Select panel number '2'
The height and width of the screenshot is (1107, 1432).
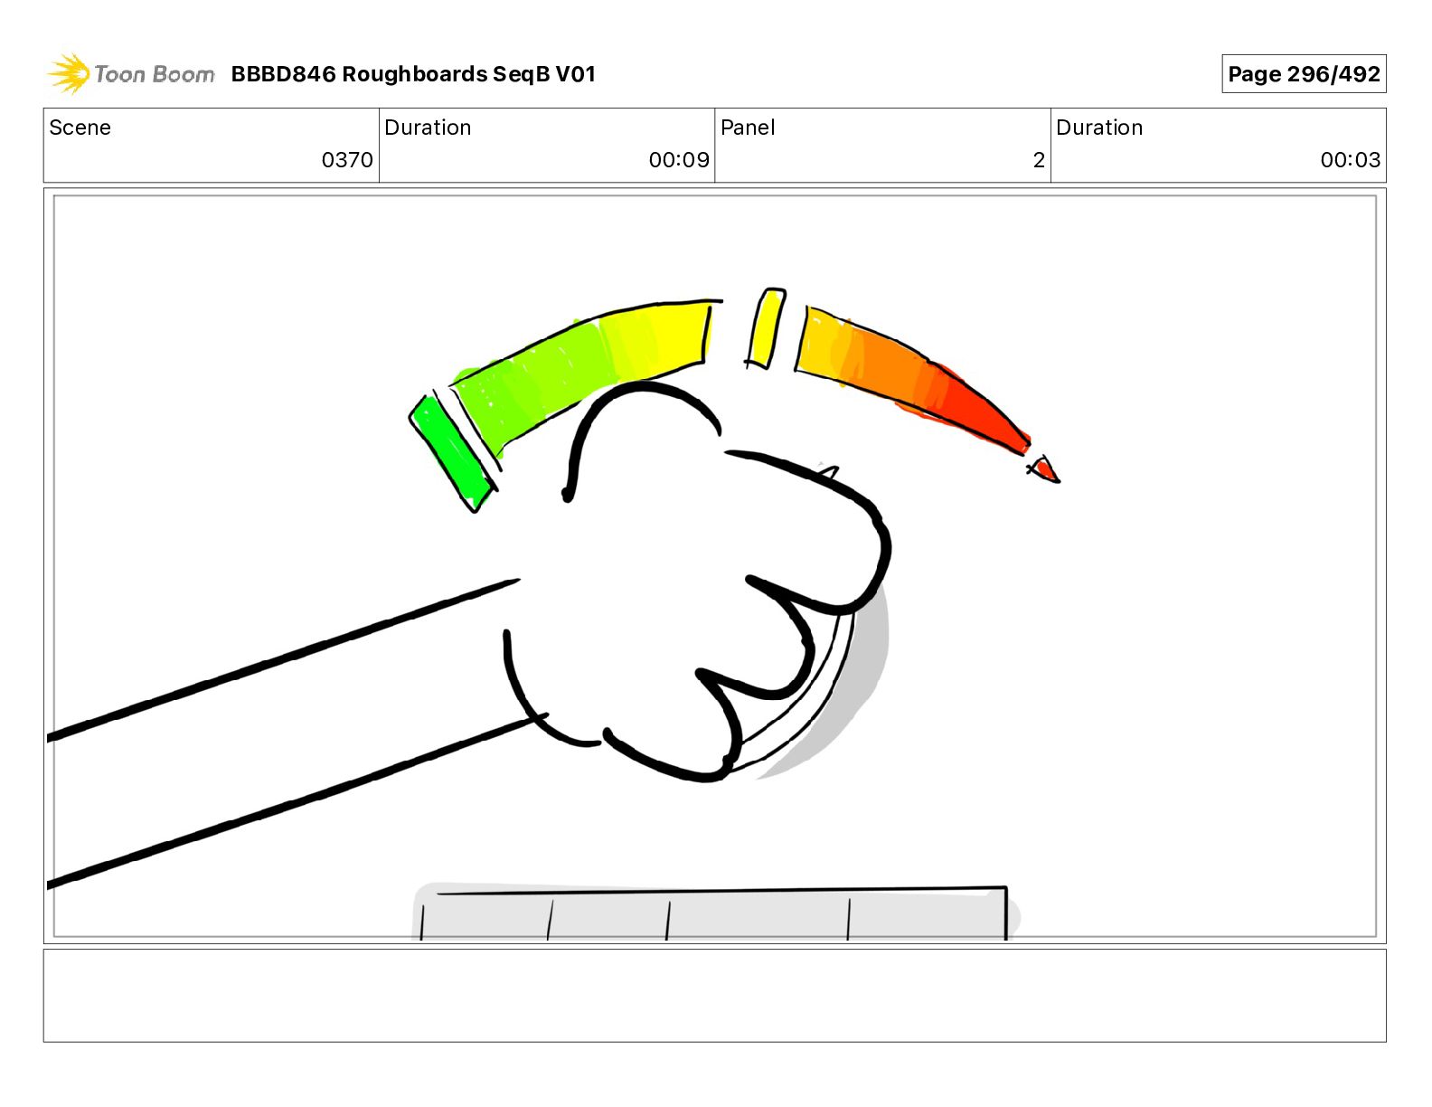point(1039,160)
